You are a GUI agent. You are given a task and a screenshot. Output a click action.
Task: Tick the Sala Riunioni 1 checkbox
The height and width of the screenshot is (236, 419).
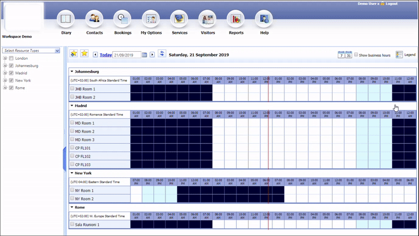point(72,224)
